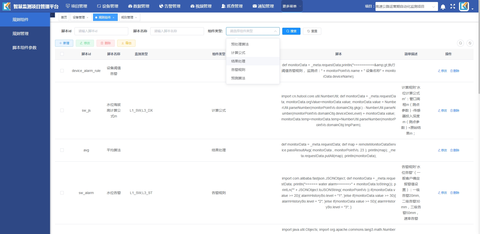Choose 结果处理 from component type dropdown
Image resolution: width=480 pixels, height=234 pixels.
pyautogui.click(x=238, y=61)
